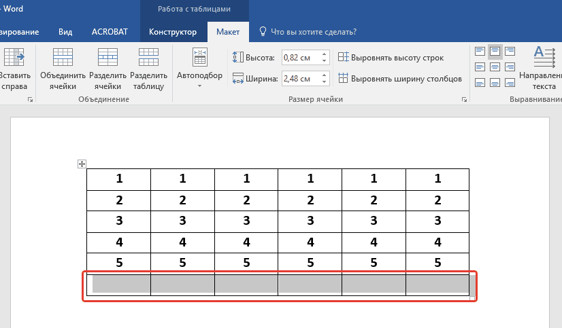
Task: Toggle align top center cell alignment
Action: [x=495, y=52]
